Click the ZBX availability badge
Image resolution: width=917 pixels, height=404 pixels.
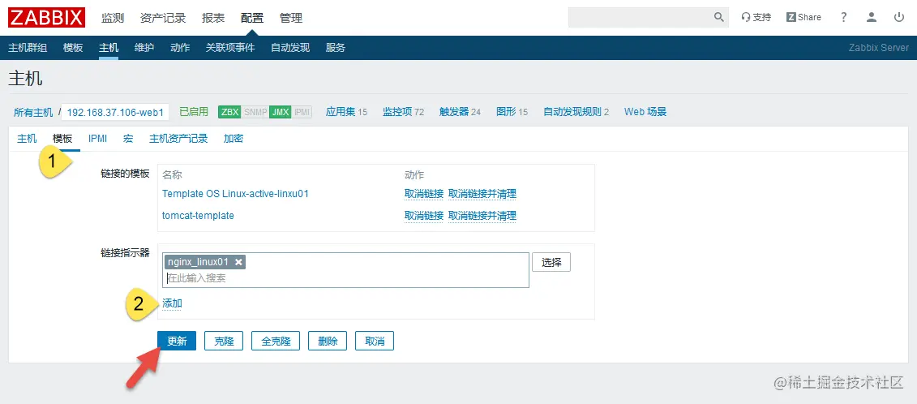click(x=229, y=112)
